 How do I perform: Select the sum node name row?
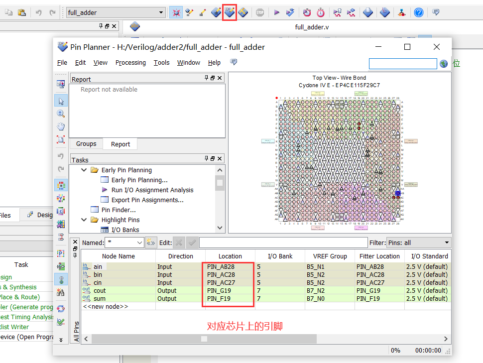point(119,299)
